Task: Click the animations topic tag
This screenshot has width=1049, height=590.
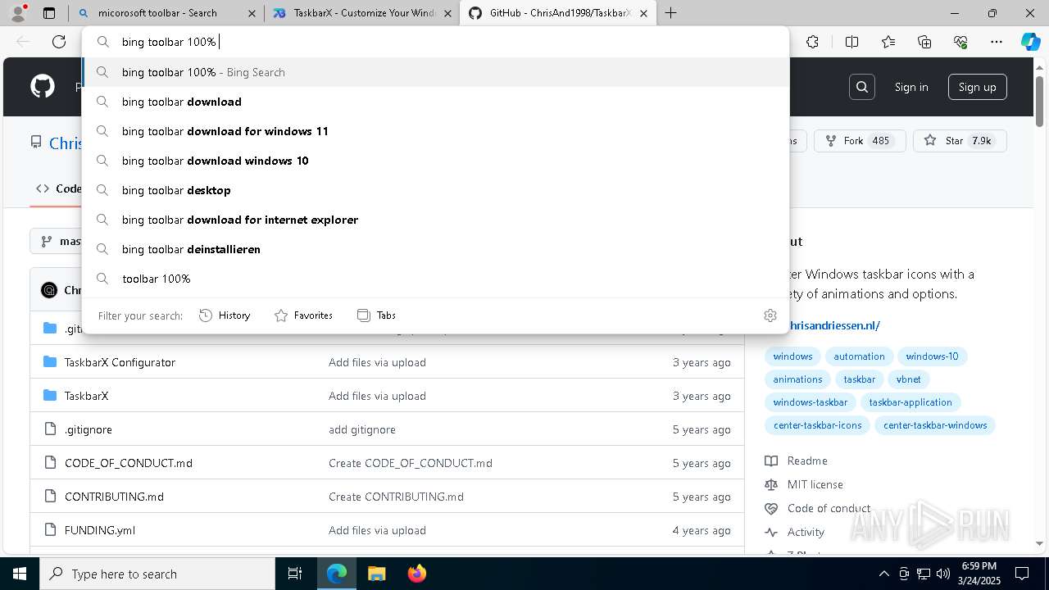Action: pos(797,379)
